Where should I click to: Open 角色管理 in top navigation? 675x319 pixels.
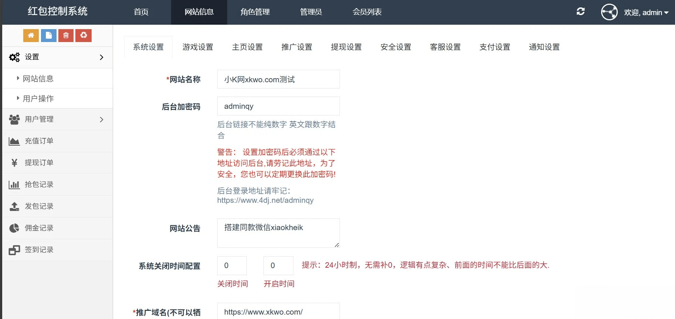[255, 12]
